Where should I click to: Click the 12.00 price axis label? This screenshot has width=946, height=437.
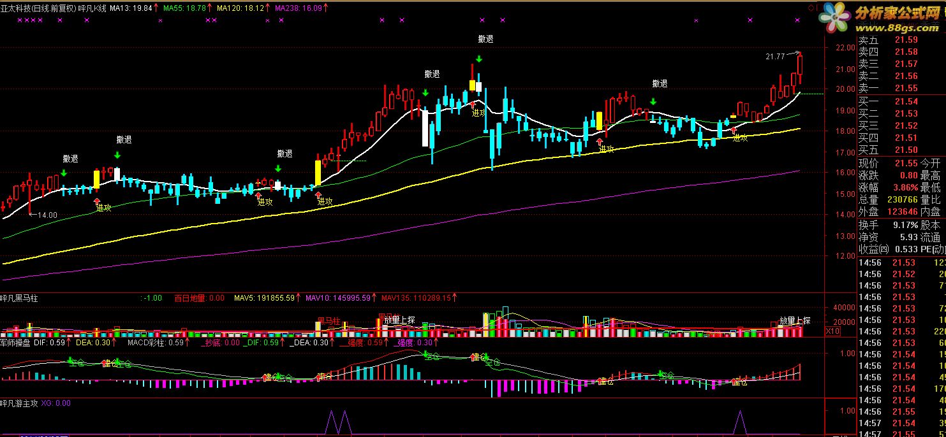pos(846,256)
